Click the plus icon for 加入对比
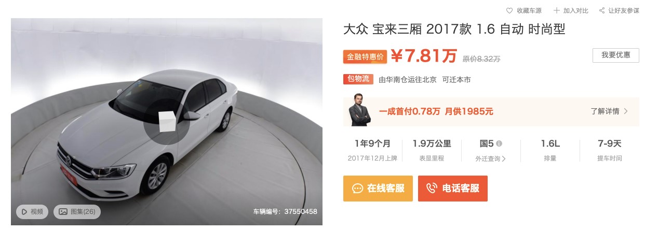This screenshot has height=245, width=658. pos(557,10)
